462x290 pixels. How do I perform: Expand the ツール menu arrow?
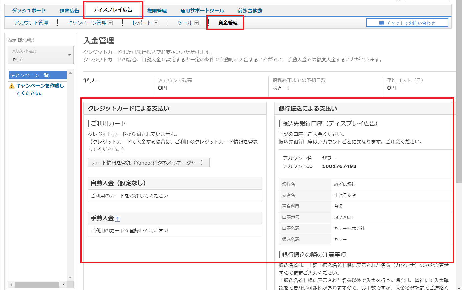pyautogui.click(x=196, y=23)
